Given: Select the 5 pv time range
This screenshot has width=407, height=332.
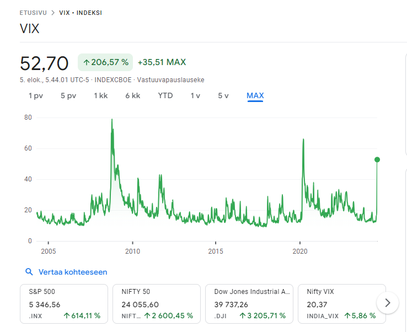Looking at the screenshot, I should coord(68,96).
